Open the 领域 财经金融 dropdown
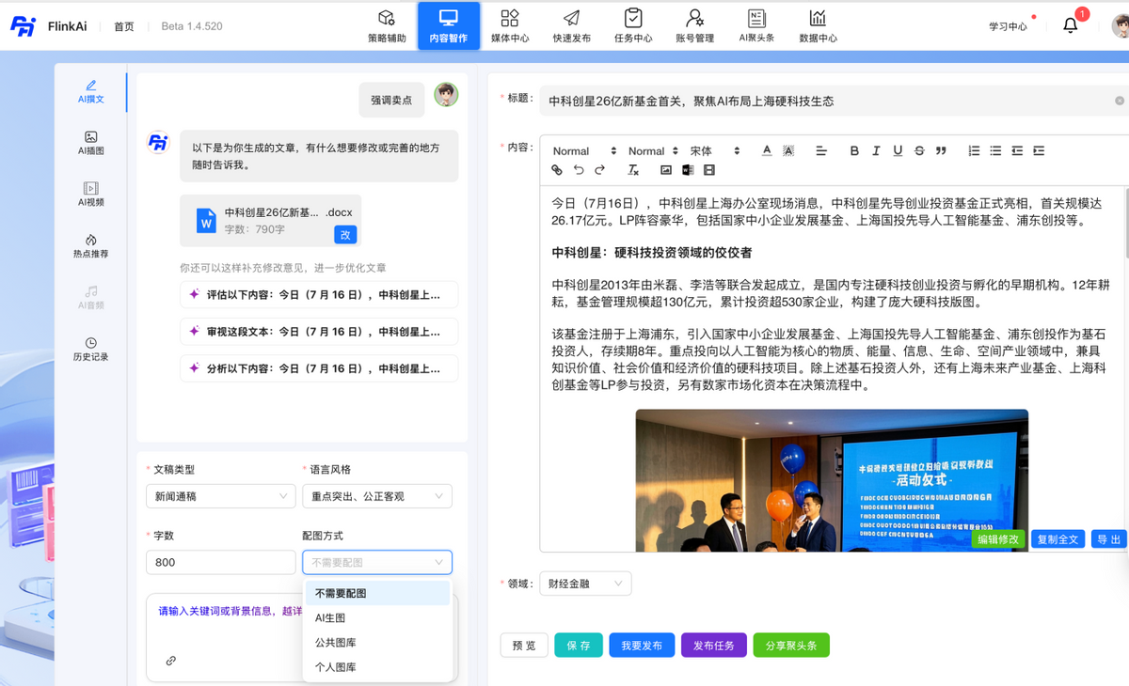This screenshot has width=1129, height=686. (585, 584)
